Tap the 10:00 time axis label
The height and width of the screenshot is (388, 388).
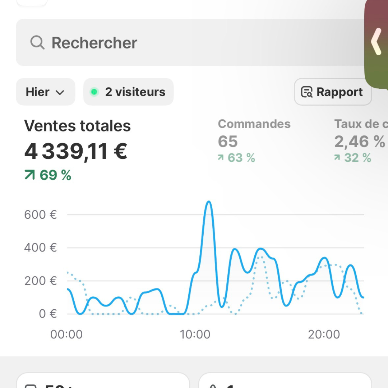point(195,334)
